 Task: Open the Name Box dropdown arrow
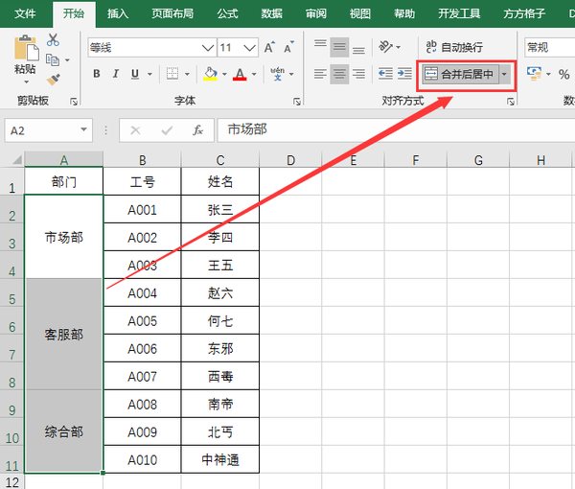click(x=83, y=129)
